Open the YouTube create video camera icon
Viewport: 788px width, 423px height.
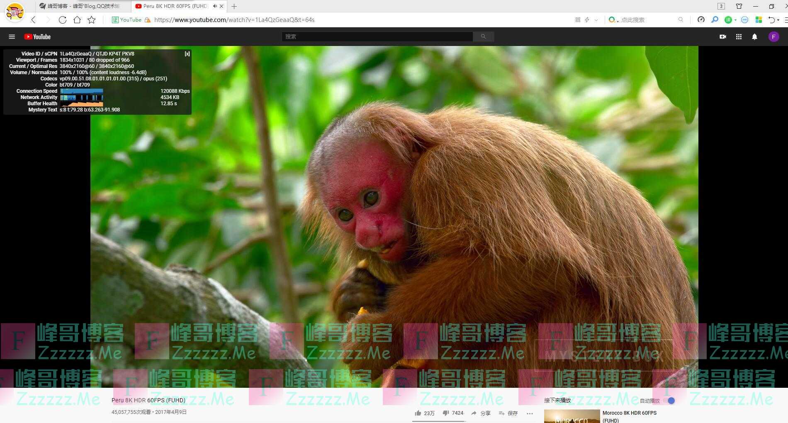tap(722, 37)
